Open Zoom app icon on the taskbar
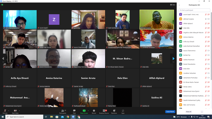 tap(73, 117)
